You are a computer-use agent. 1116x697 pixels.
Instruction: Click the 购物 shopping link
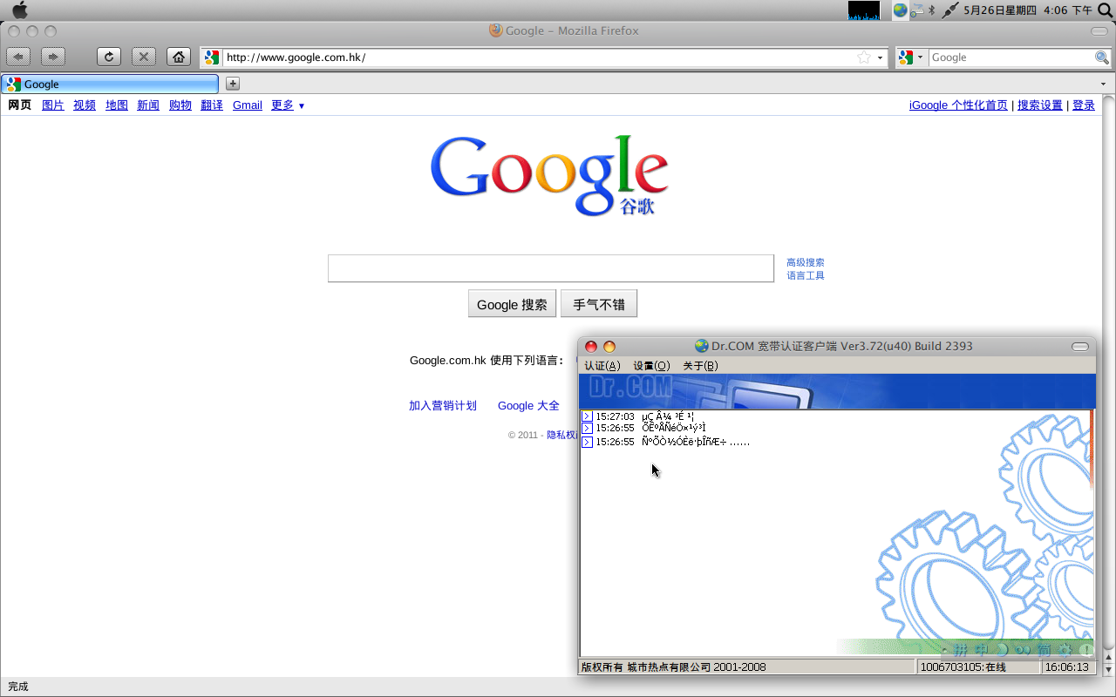(180, 105)
